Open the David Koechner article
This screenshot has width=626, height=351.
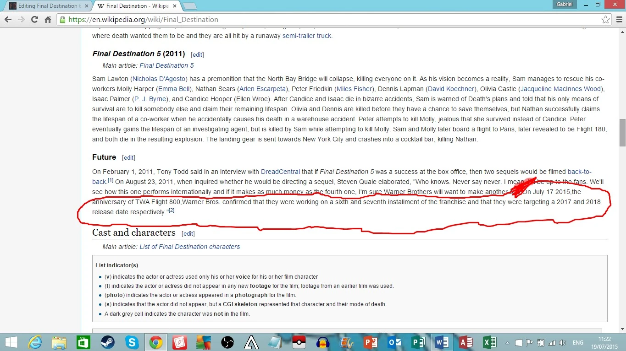point(451,89)
